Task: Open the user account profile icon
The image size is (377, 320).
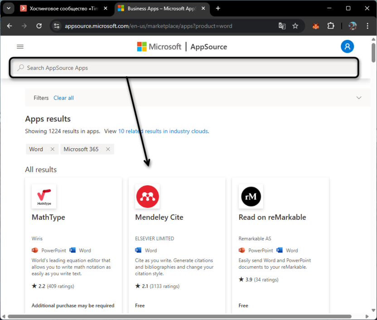Action: coord(347,46)
